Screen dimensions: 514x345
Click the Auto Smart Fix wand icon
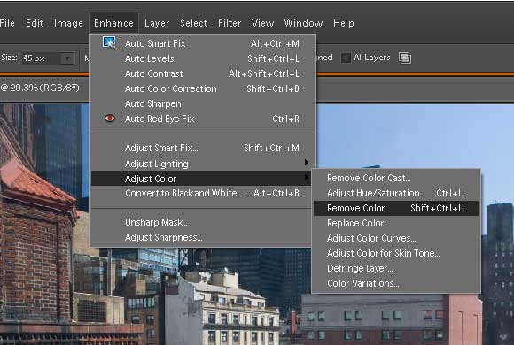pos(109,42)
